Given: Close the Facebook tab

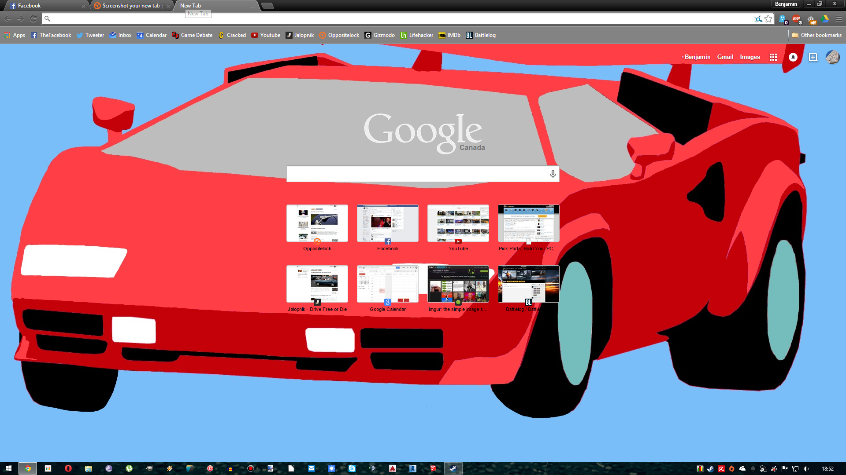Looking at the screenshot, I should point(83,6).
